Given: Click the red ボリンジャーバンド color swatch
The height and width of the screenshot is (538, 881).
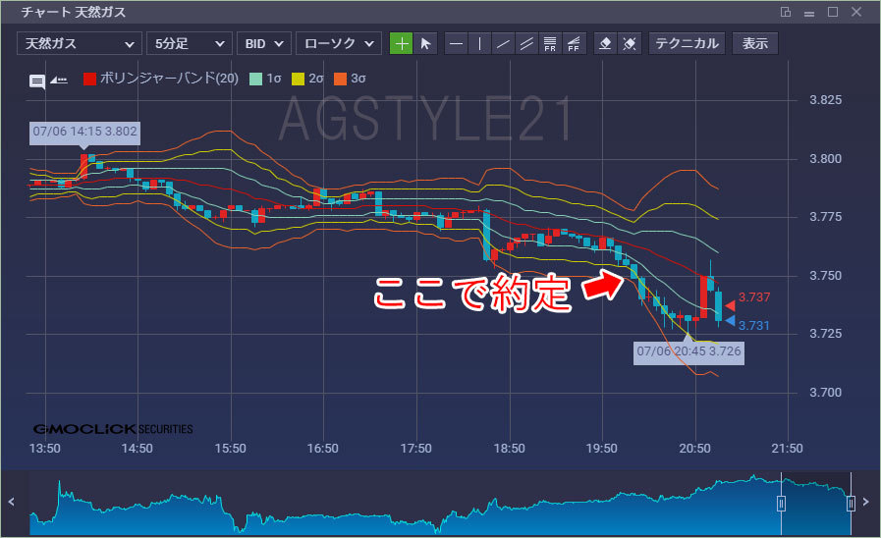Looking at the screenshot, I should coord(89,79).
